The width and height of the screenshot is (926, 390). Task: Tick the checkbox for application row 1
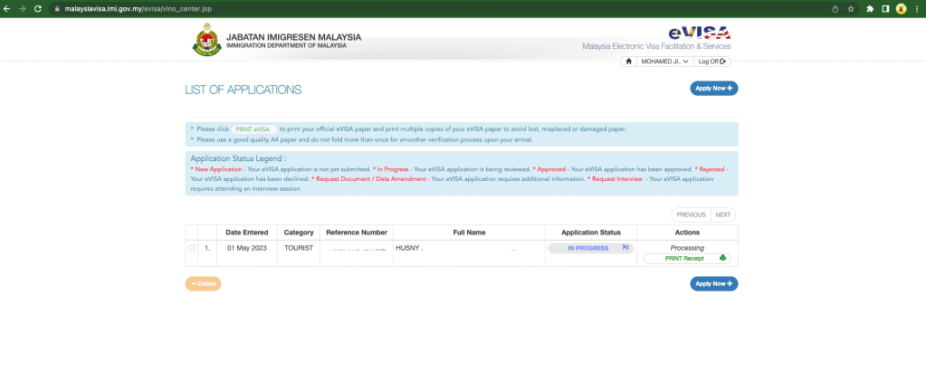click(192, 249)
